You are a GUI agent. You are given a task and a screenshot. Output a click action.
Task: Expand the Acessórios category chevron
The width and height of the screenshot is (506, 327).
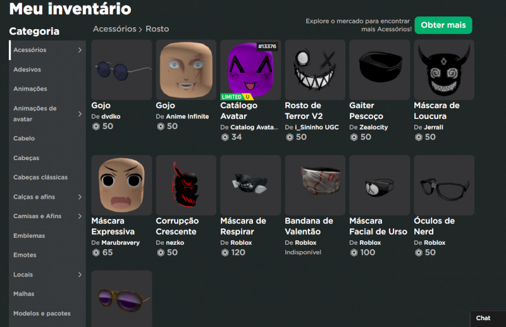[80, 50]
